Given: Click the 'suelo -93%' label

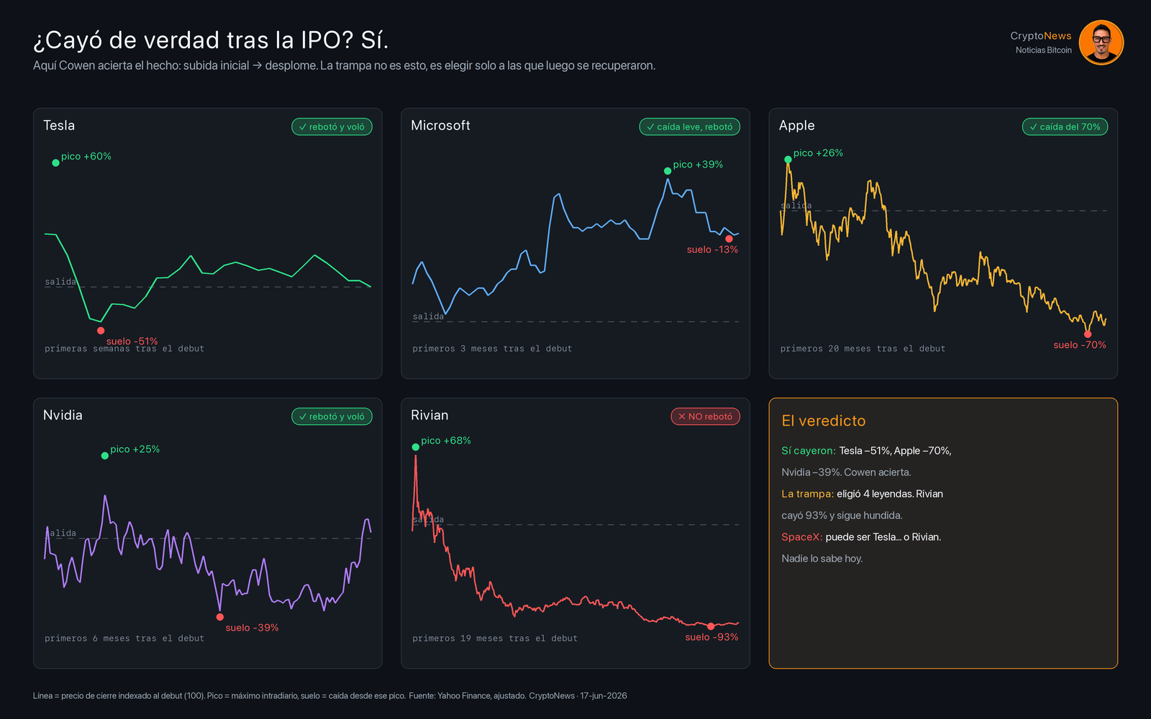Looking at the screenshot, I should click(711, 637).
